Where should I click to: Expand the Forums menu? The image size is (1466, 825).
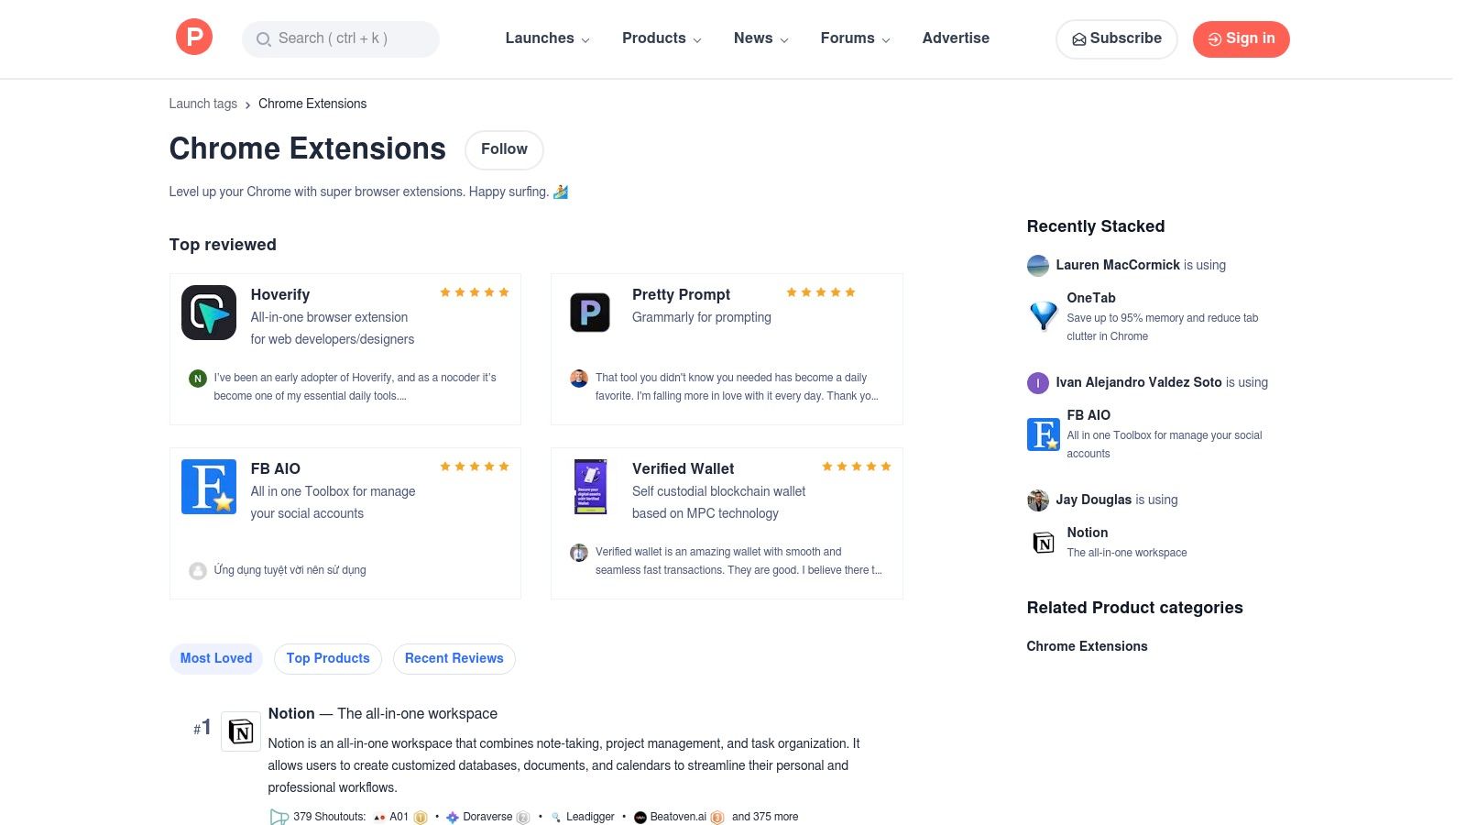(848, 38)
